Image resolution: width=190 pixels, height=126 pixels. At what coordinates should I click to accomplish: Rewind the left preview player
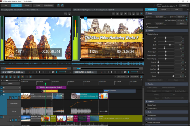click(33, 72)
